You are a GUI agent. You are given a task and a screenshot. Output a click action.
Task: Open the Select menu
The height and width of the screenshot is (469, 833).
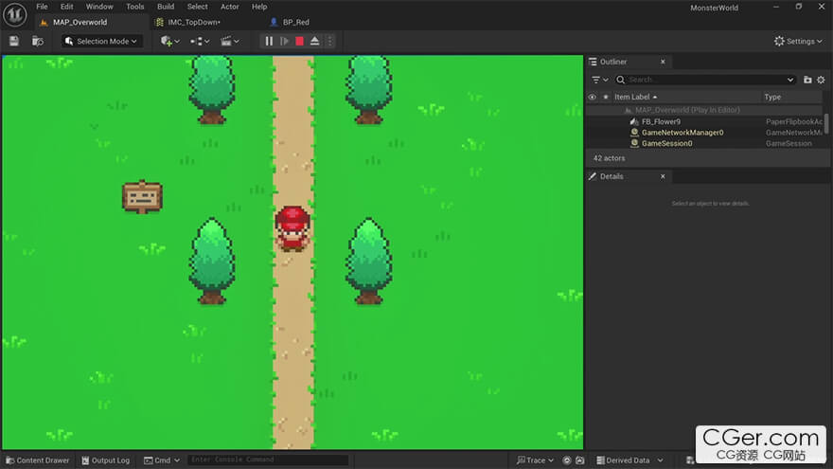(197, 7)
